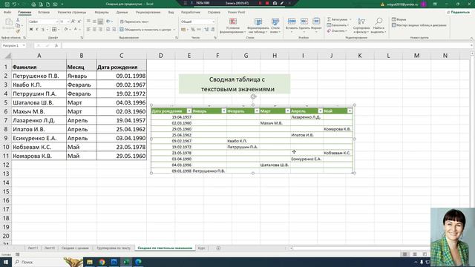Image resolution: width=475 pixels, height=267 pixels.
Task: Apply italic formatting
Action: click(37, 30)
